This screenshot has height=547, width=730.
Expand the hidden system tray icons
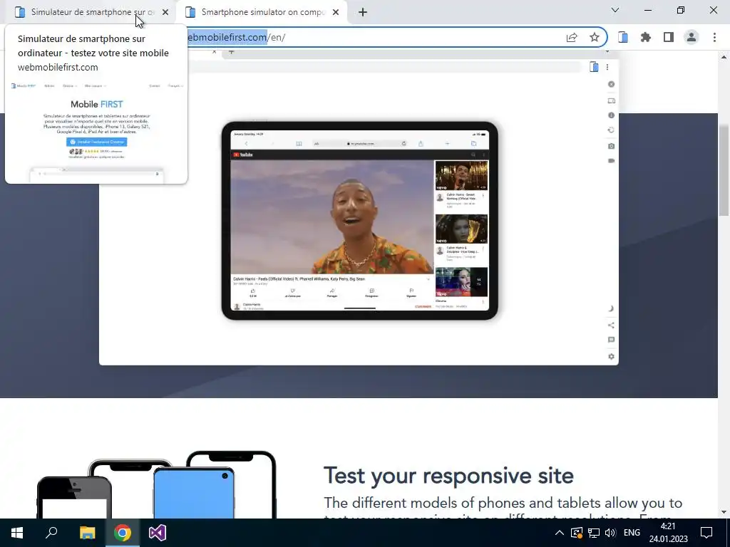[560, 533]
